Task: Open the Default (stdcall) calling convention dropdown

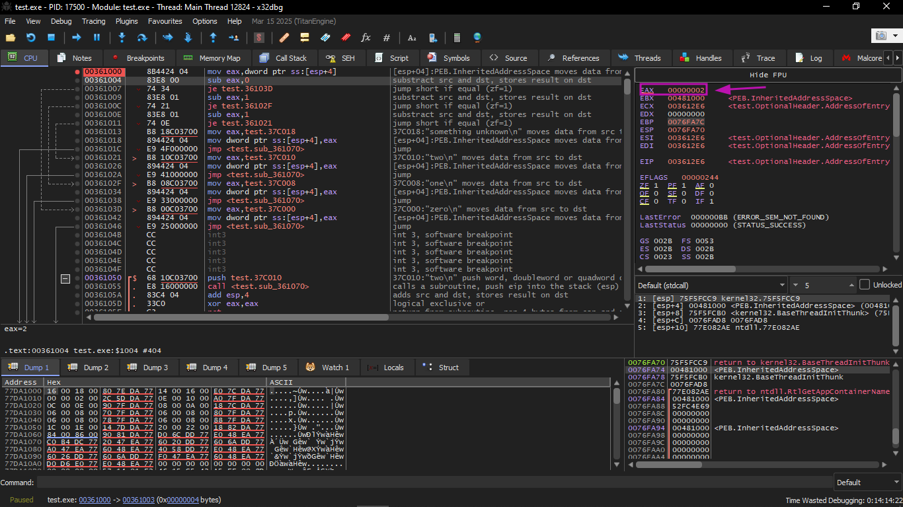Action: [x=711, y=285]
